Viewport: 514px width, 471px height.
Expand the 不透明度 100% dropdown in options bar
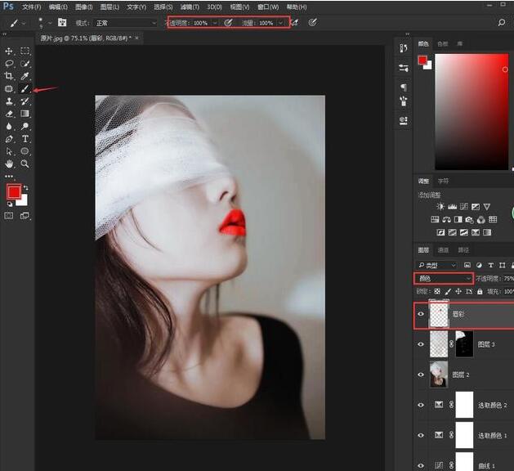(x=215, y=23)
